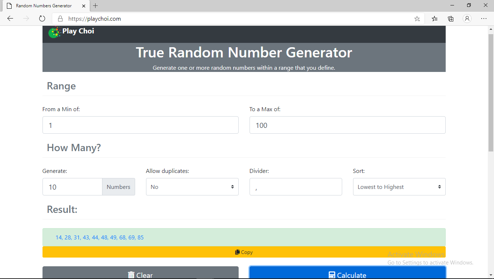The image size is (494, 279).
Task: Open a new browser tab
Action: click(x=95, y=6)
